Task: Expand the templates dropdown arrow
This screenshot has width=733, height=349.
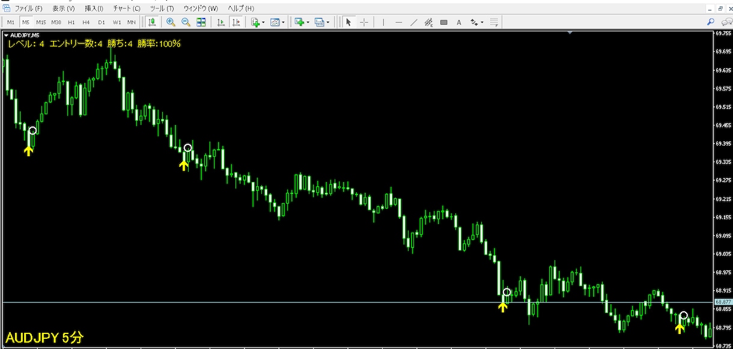Action: (x=284, y=22)
